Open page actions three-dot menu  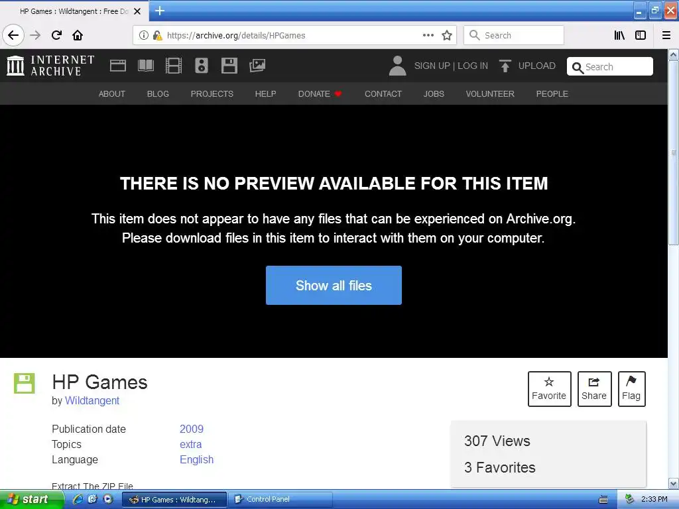pyautogui.click(x=428, y=35)
